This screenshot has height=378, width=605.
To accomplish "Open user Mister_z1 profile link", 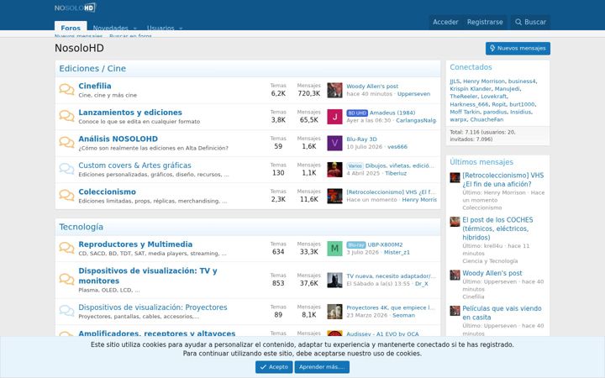I will click(397, 252).
